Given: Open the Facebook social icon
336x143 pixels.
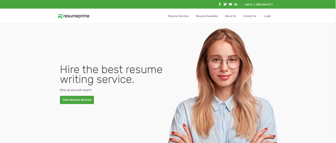Looking at the screenshot, I should (x=220, y=4).
